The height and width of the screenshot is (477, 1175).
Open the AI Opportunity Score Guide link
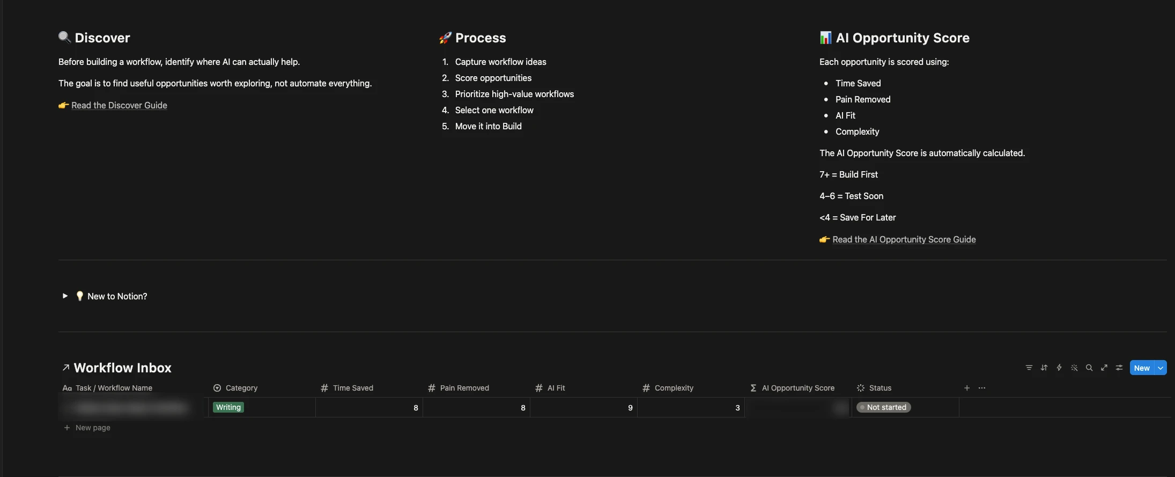click(x=904, y=239)
